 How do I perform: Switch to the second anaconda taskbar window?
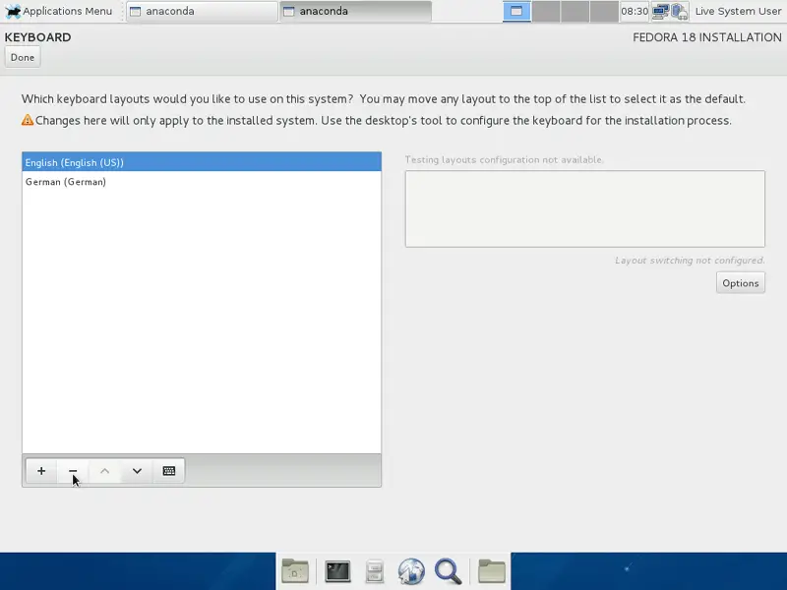tap(354, 12)
